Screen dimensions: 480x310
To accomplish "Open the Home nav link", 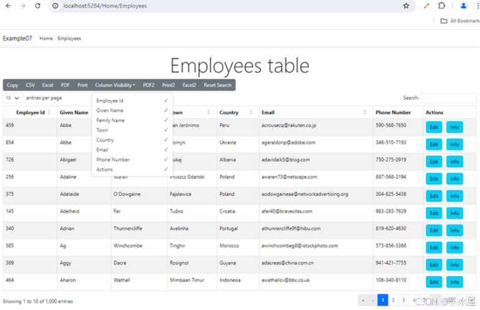I will pos(46,39).
